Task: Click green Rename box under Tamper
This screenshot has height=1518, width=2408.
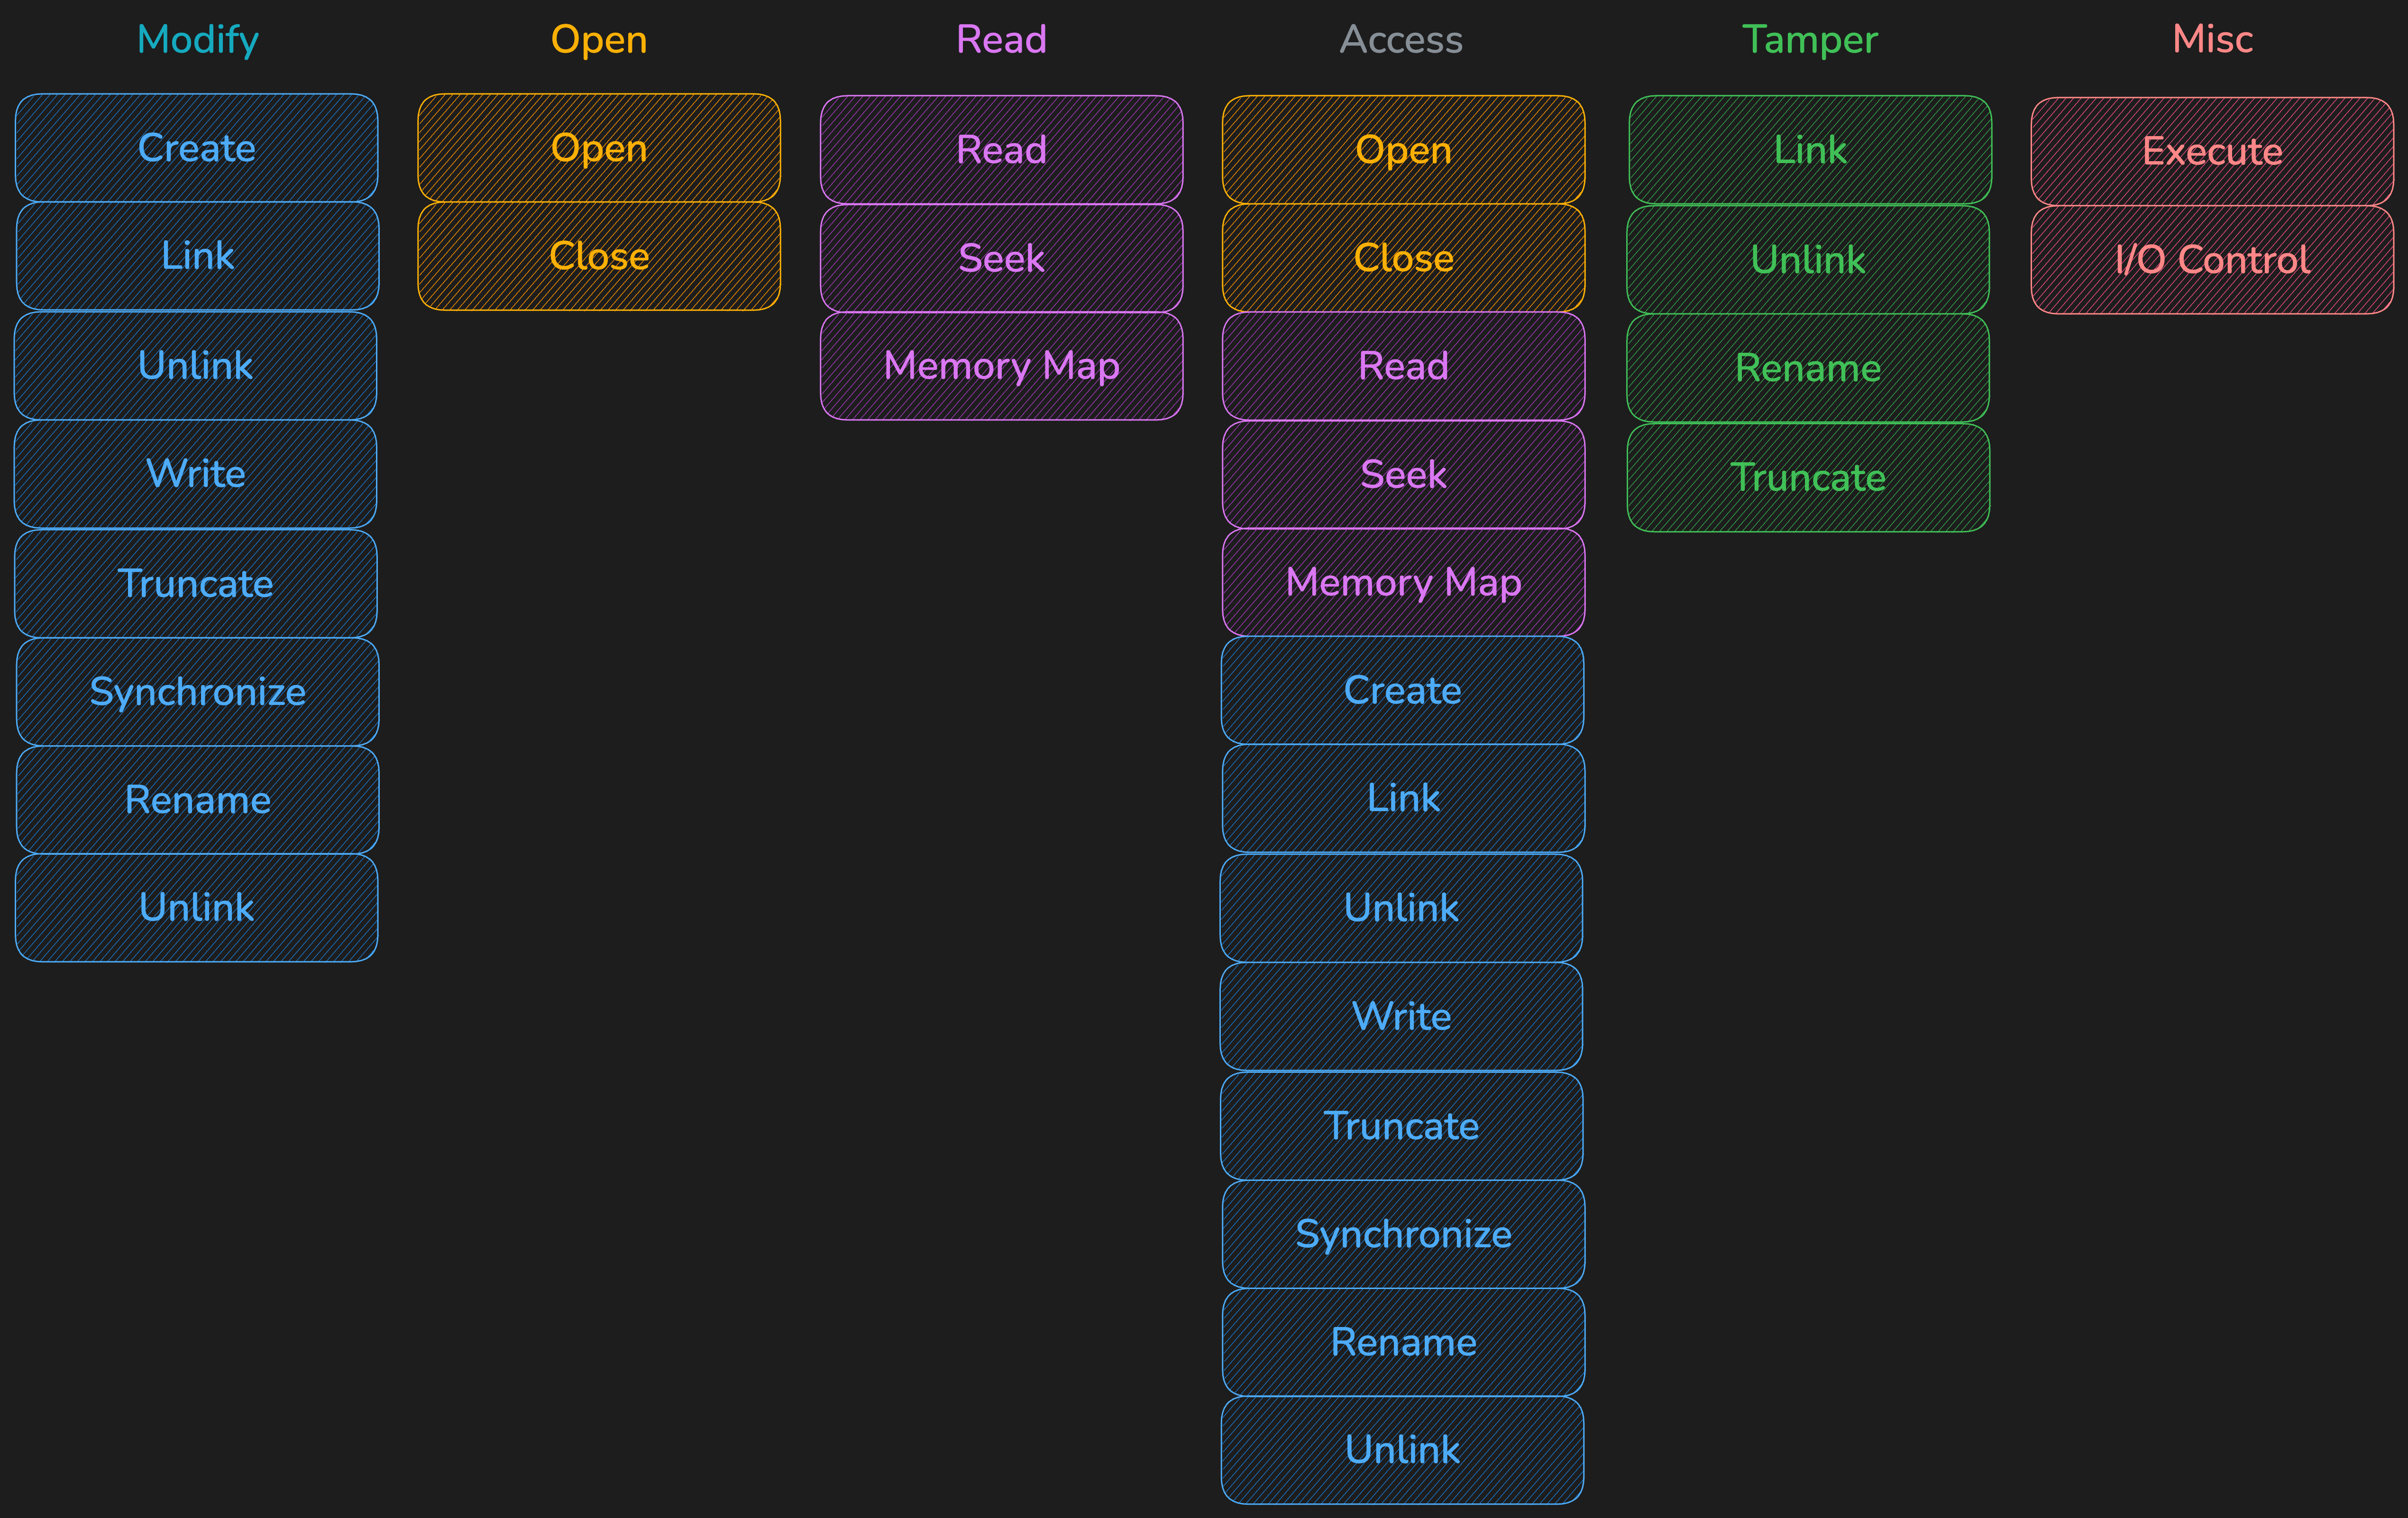Action: pyautogui.click(x=1808, y=368)
